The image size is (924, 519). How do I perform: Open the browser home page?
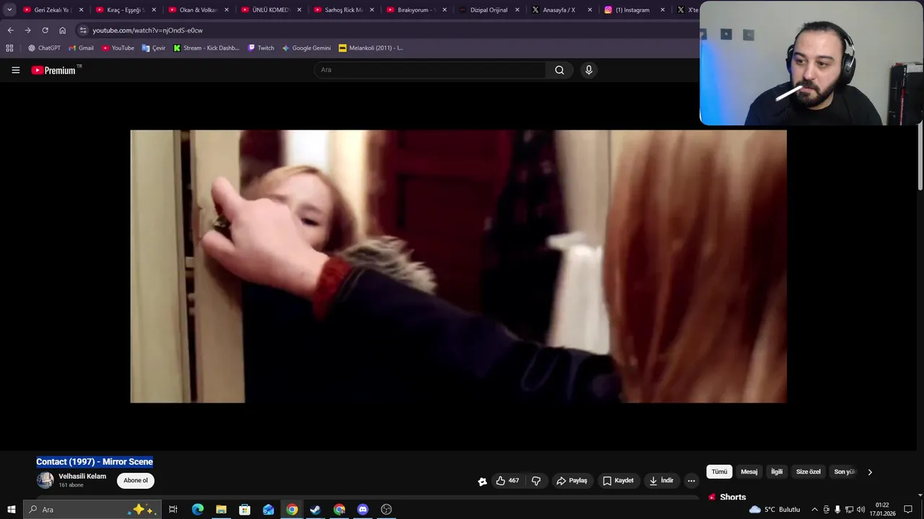click(x=62, y=30)
